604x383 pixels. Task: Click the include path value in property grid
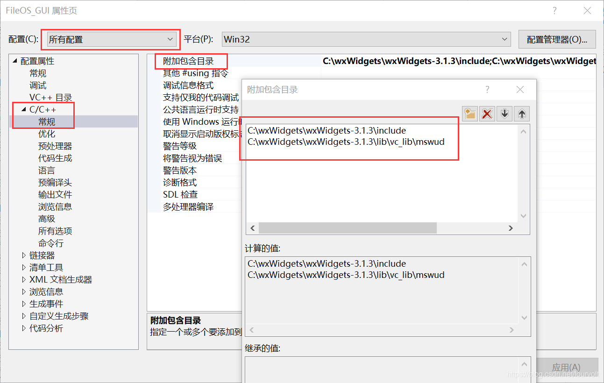(459, 61)
